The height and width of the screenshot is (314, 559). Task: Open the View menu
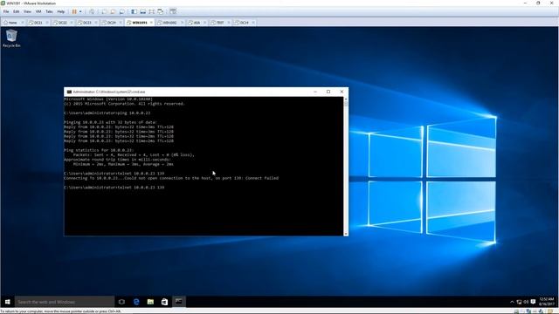point(27,11)
